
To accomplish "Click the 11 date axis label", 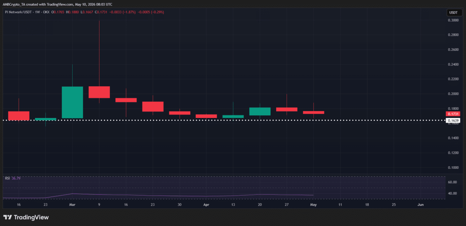I will (x=340, y=204).
